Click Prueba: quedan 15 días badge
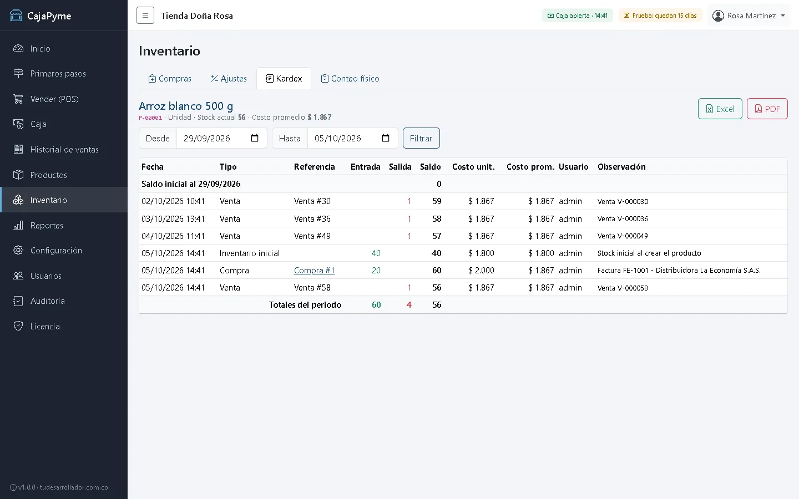Viewport: 799px width, 499px height. click(x=660, y=16)
